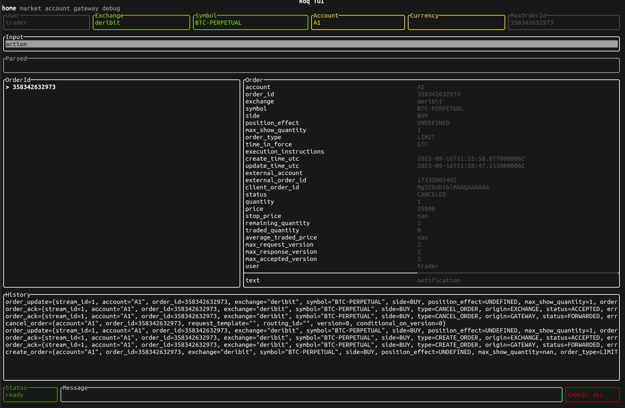Click the CREATE_ORDER origin=EXCHANGE history line
Screen dimensions: 625x408
pos(312,337)
